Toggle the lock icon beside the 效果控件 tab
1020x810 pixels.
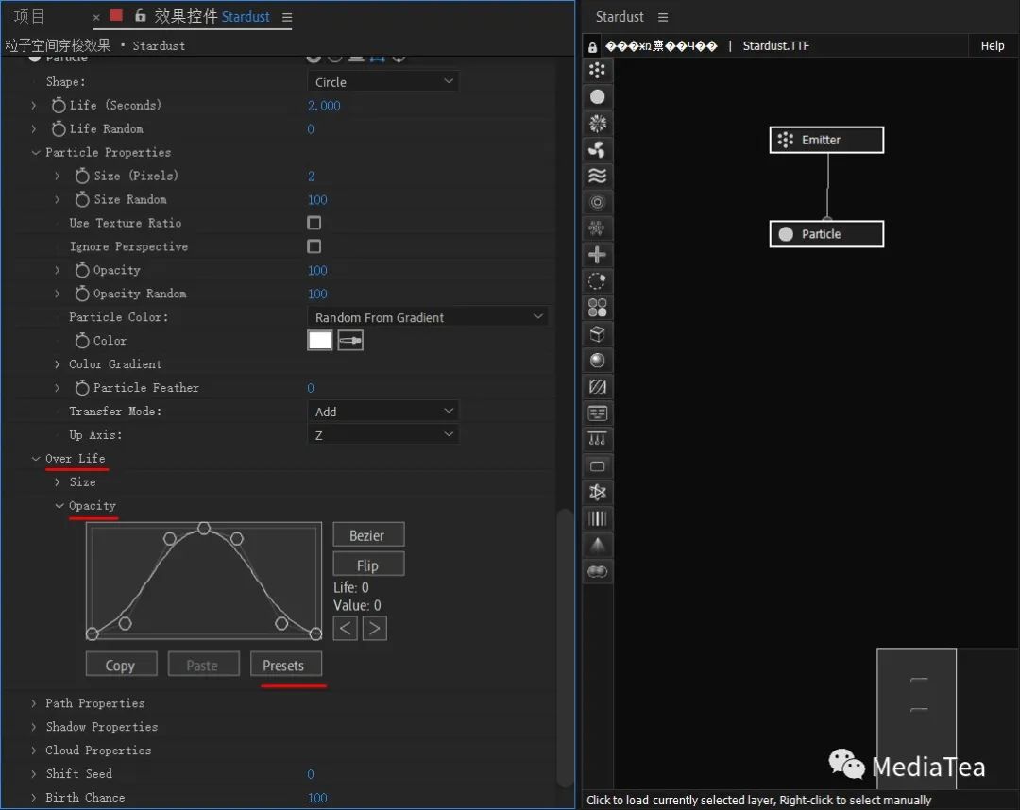pyautogui.click(x=140, y=16)
